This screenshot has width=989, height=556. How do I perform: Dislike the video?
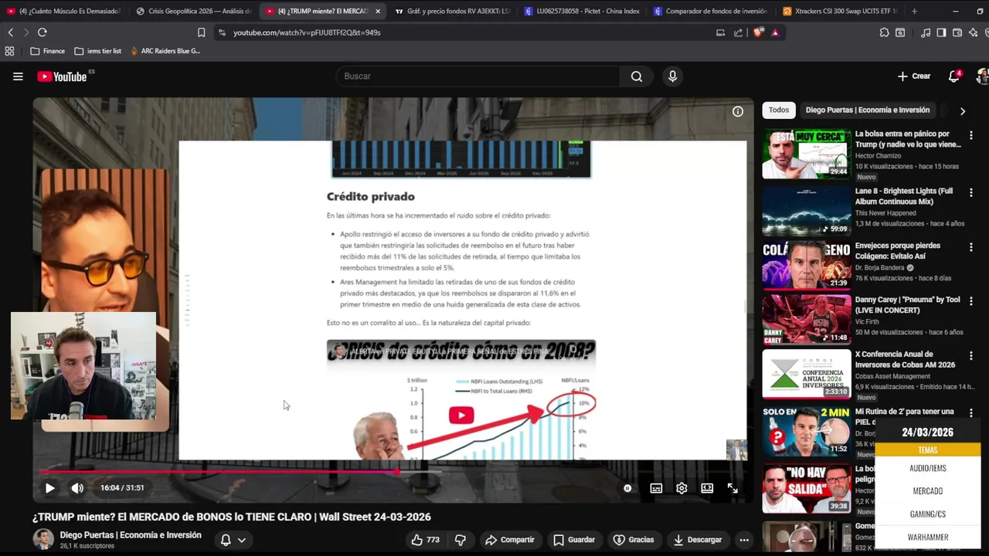point(461,540)
